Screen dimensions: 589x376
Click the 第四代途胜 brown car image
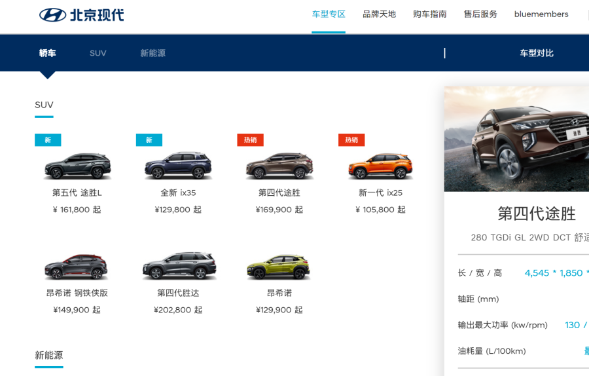pyautogui.click(x=279, y=166)
